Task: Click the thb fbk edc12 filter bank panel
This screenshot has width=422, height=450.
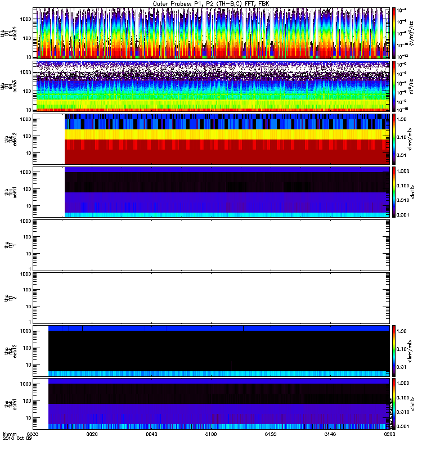Action: [212, 139]
